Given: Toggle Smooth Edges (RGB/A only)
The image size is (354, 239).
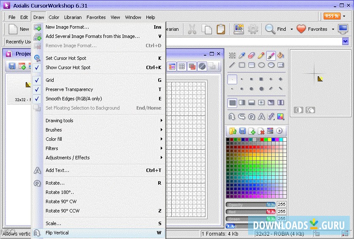Looking at the screenshot, I should [x=99, y=99].
